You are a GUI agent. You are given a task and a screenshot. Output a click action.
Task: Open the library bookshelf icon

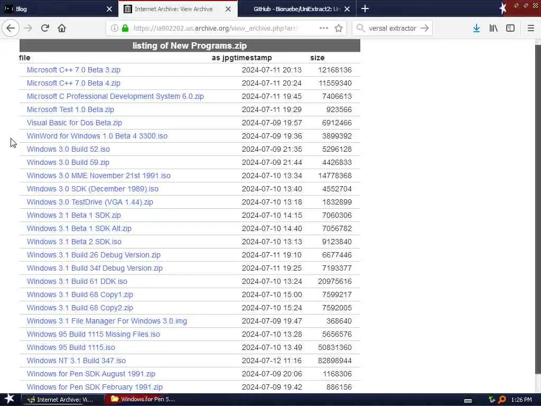tap(493, 28)
